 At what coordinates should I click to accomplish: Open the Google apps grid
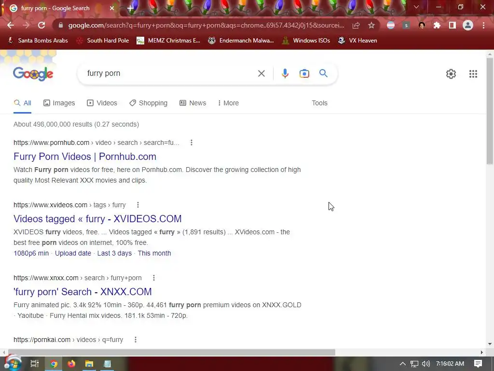[x=473, y=74]
